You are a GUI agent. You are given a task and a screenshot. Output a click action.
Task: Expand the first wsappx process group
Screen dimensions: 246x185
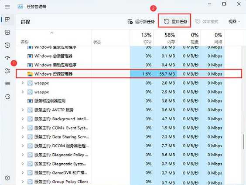[23, 83]
